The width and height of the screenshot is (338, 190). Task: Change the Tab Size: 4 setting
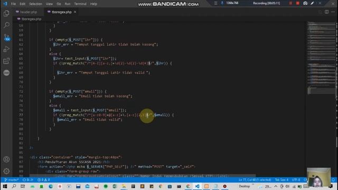coord(281,179)
